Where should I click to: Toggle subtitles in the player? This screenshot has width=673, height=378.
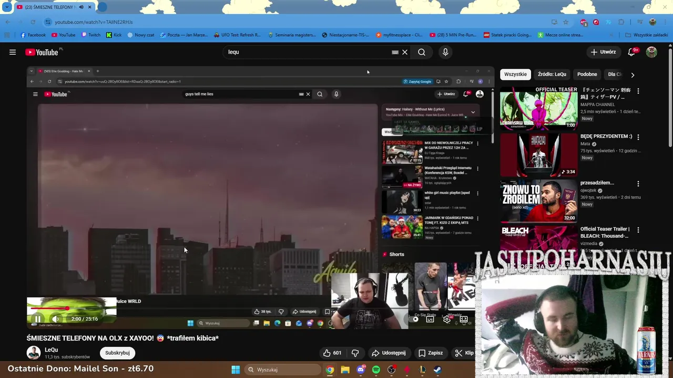click(x=430, y=319)
